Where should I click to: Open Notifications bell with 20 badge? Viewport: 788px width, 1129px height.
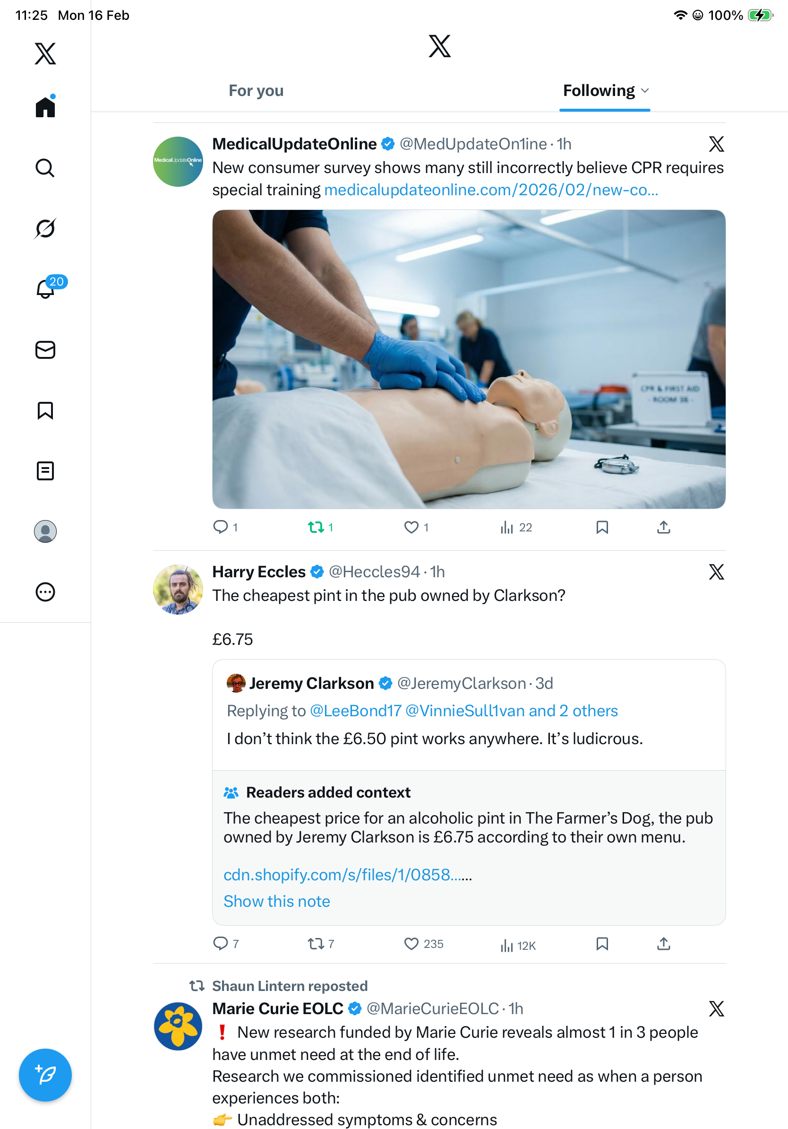pos(46,289)
